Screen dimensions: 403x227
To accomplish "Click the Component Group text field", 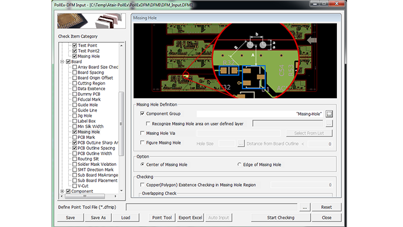I will coord(260,114).
